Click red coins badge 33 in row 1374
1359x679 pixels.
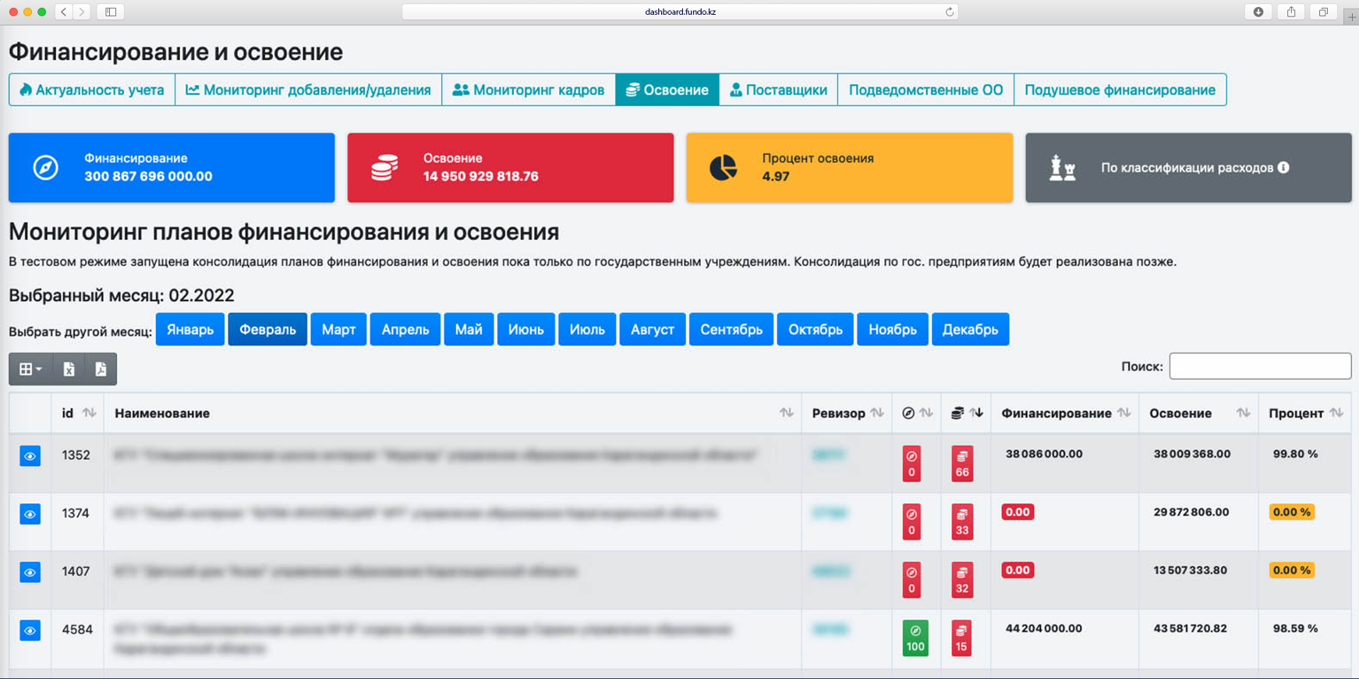[962, 522]
